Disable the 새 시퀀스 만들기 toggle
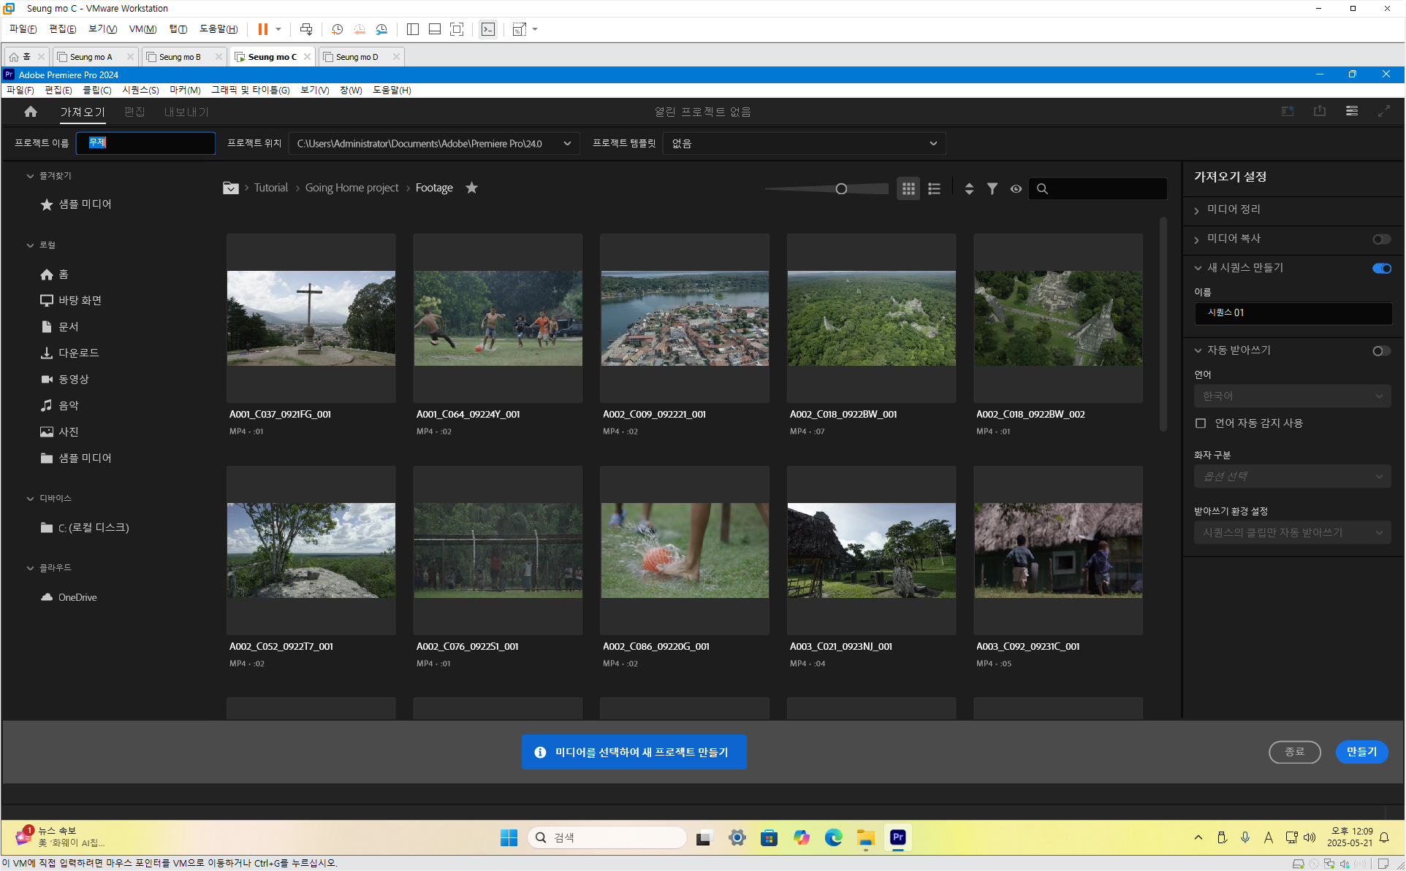1406x871 pixels. point(1381,269)
